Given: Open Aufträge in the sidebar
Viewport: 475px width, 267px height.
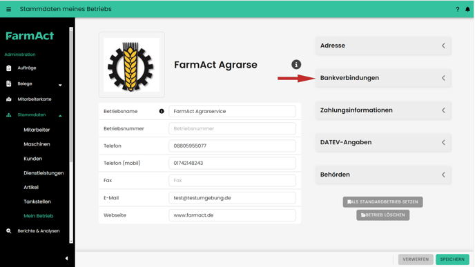Looking at the screenshot, I should pyautogui.click(x=27, y=68).
